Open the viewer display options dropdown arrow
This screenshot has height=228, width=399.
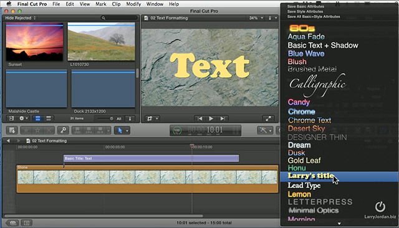pyautogui.click(x=276, y=18)
